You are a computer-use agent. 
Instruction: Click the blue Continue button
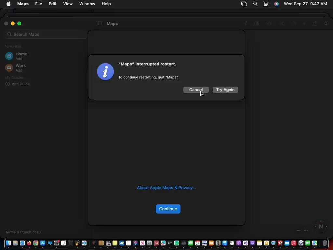click(x=168, y=209)
